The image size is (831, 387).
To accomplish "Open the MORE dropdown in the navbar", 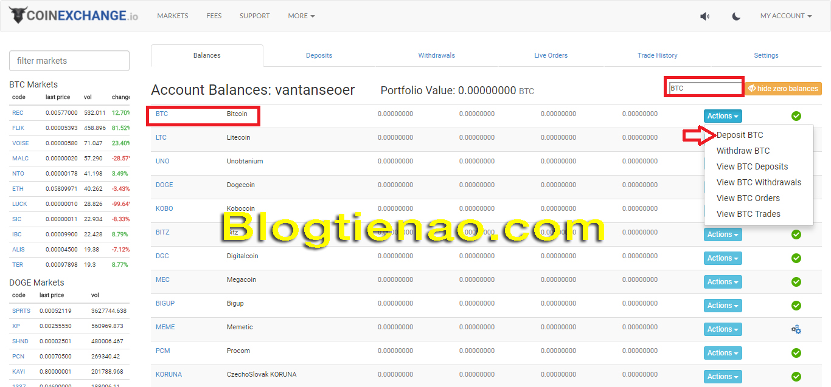I will click(301, 16).
